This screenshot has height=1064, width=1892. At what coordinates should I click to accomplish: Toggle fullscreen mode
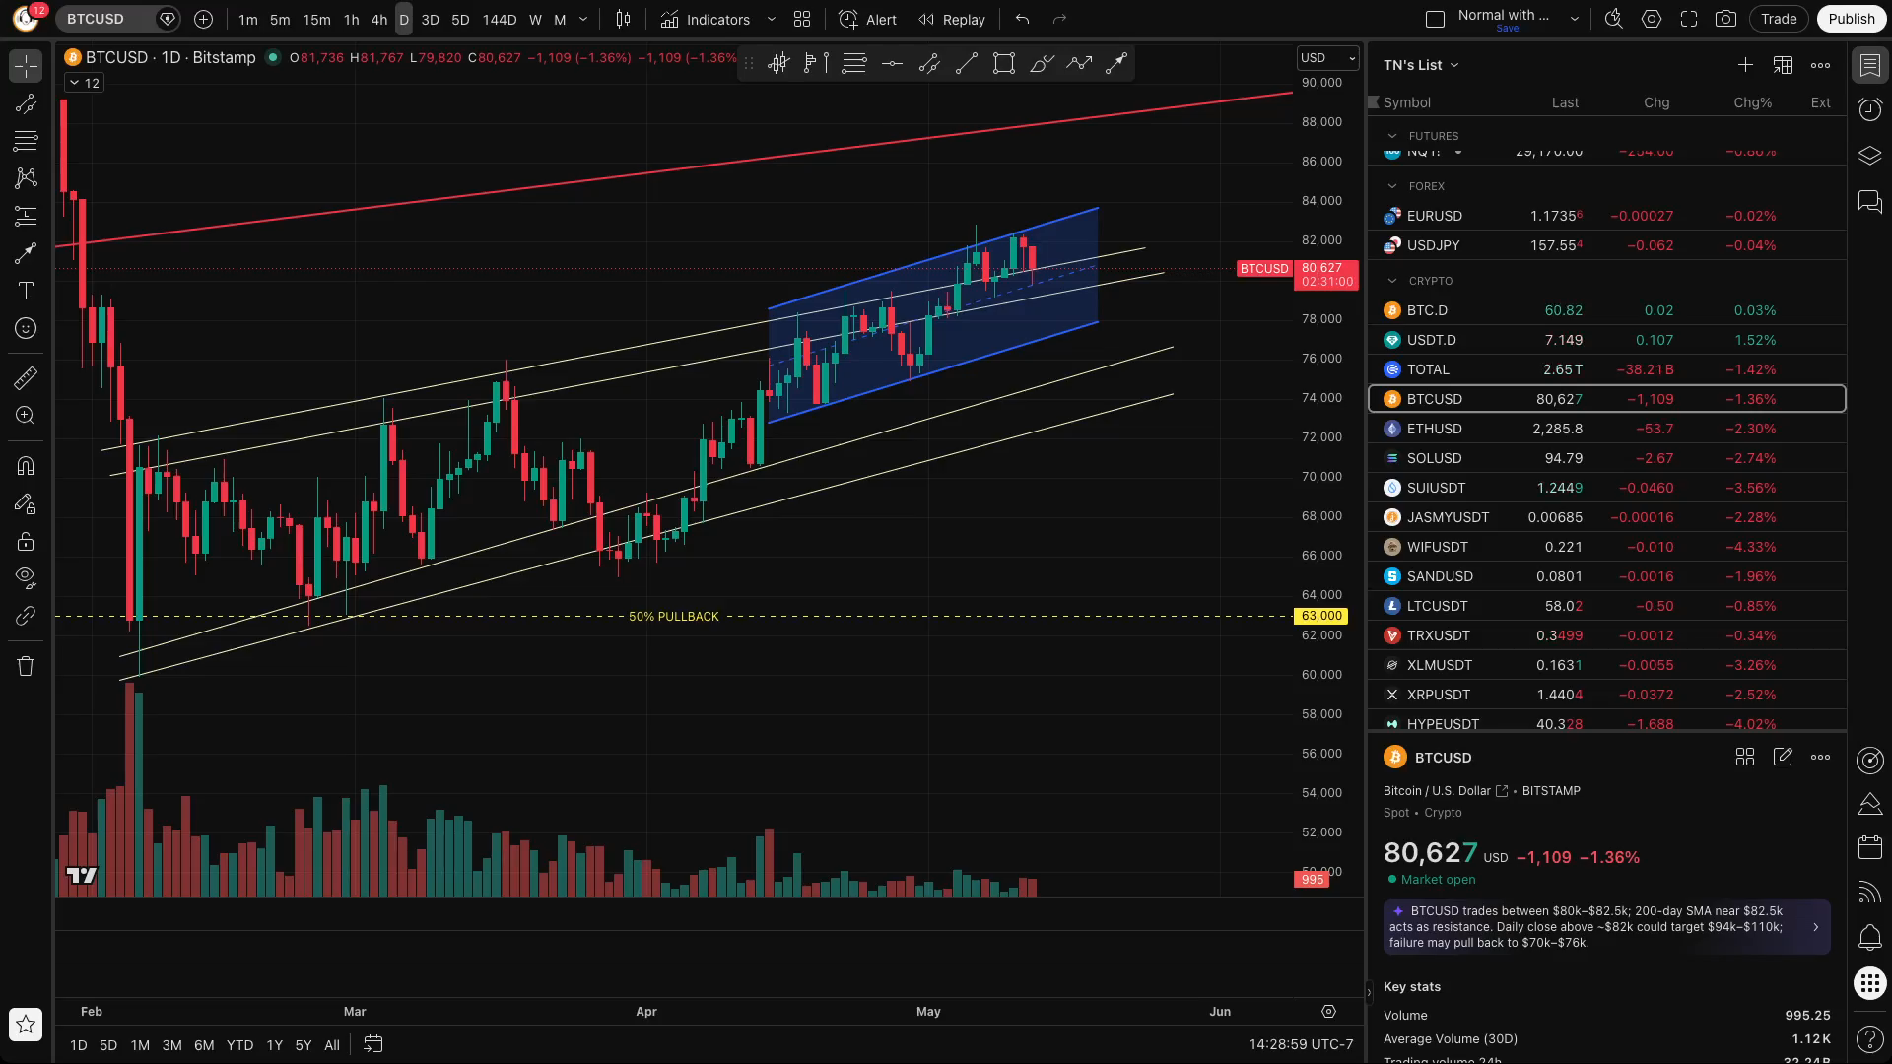(x=1689, y=19)
